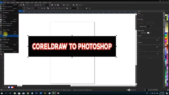
Task: Click the Mirror vertically icon
Action: point(44,8)
